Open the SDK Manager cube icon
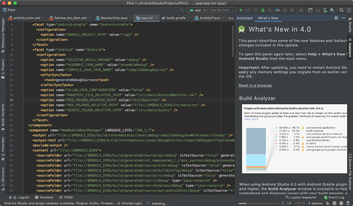The width and height of the screenshot is (353, 206). (332, 10)
